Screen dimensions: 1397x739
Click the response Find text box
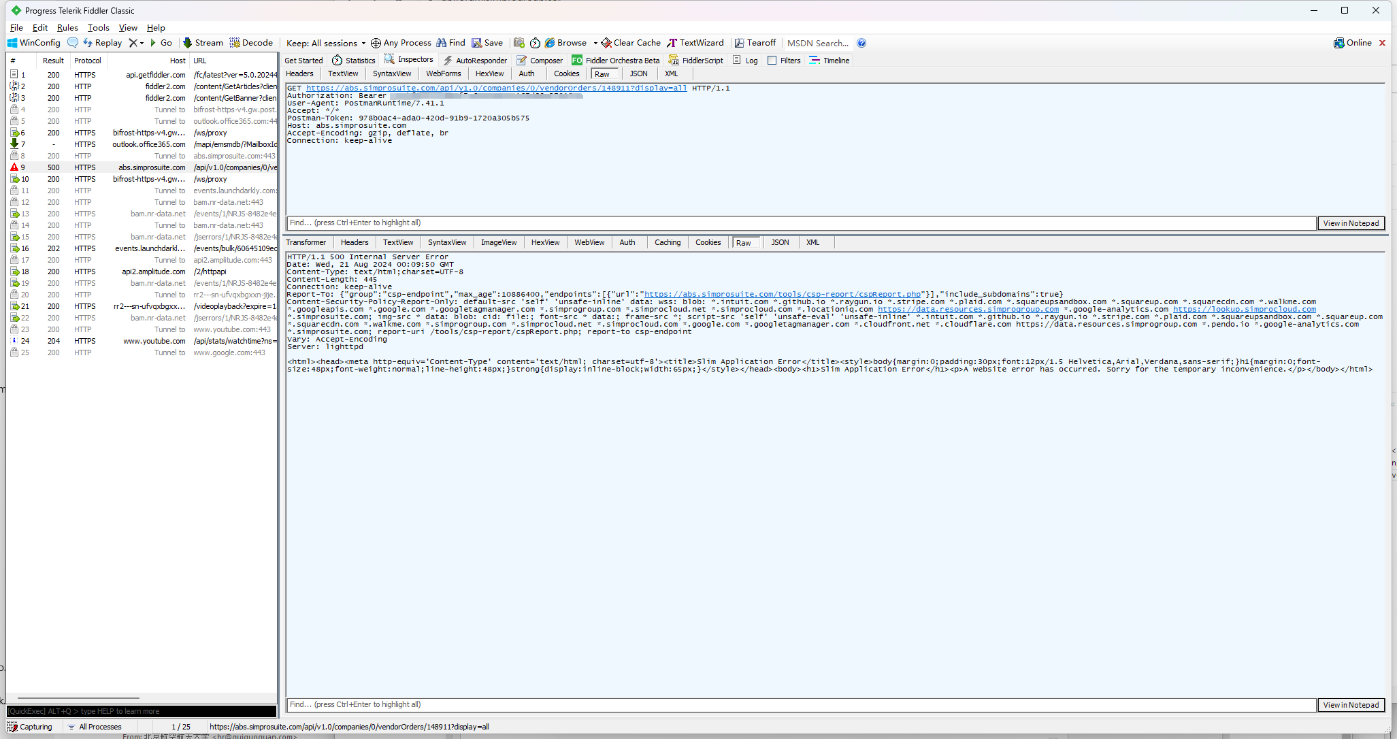click(x=801, y=705)
